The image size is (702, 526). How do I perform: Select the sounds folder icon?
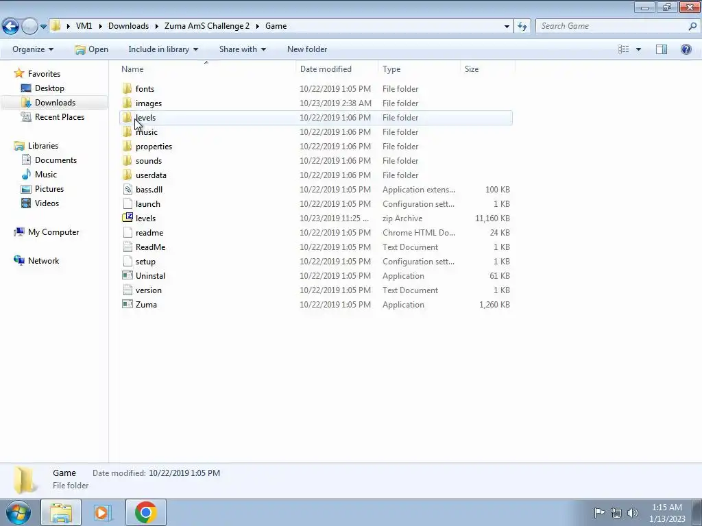[x=127, y=160]
